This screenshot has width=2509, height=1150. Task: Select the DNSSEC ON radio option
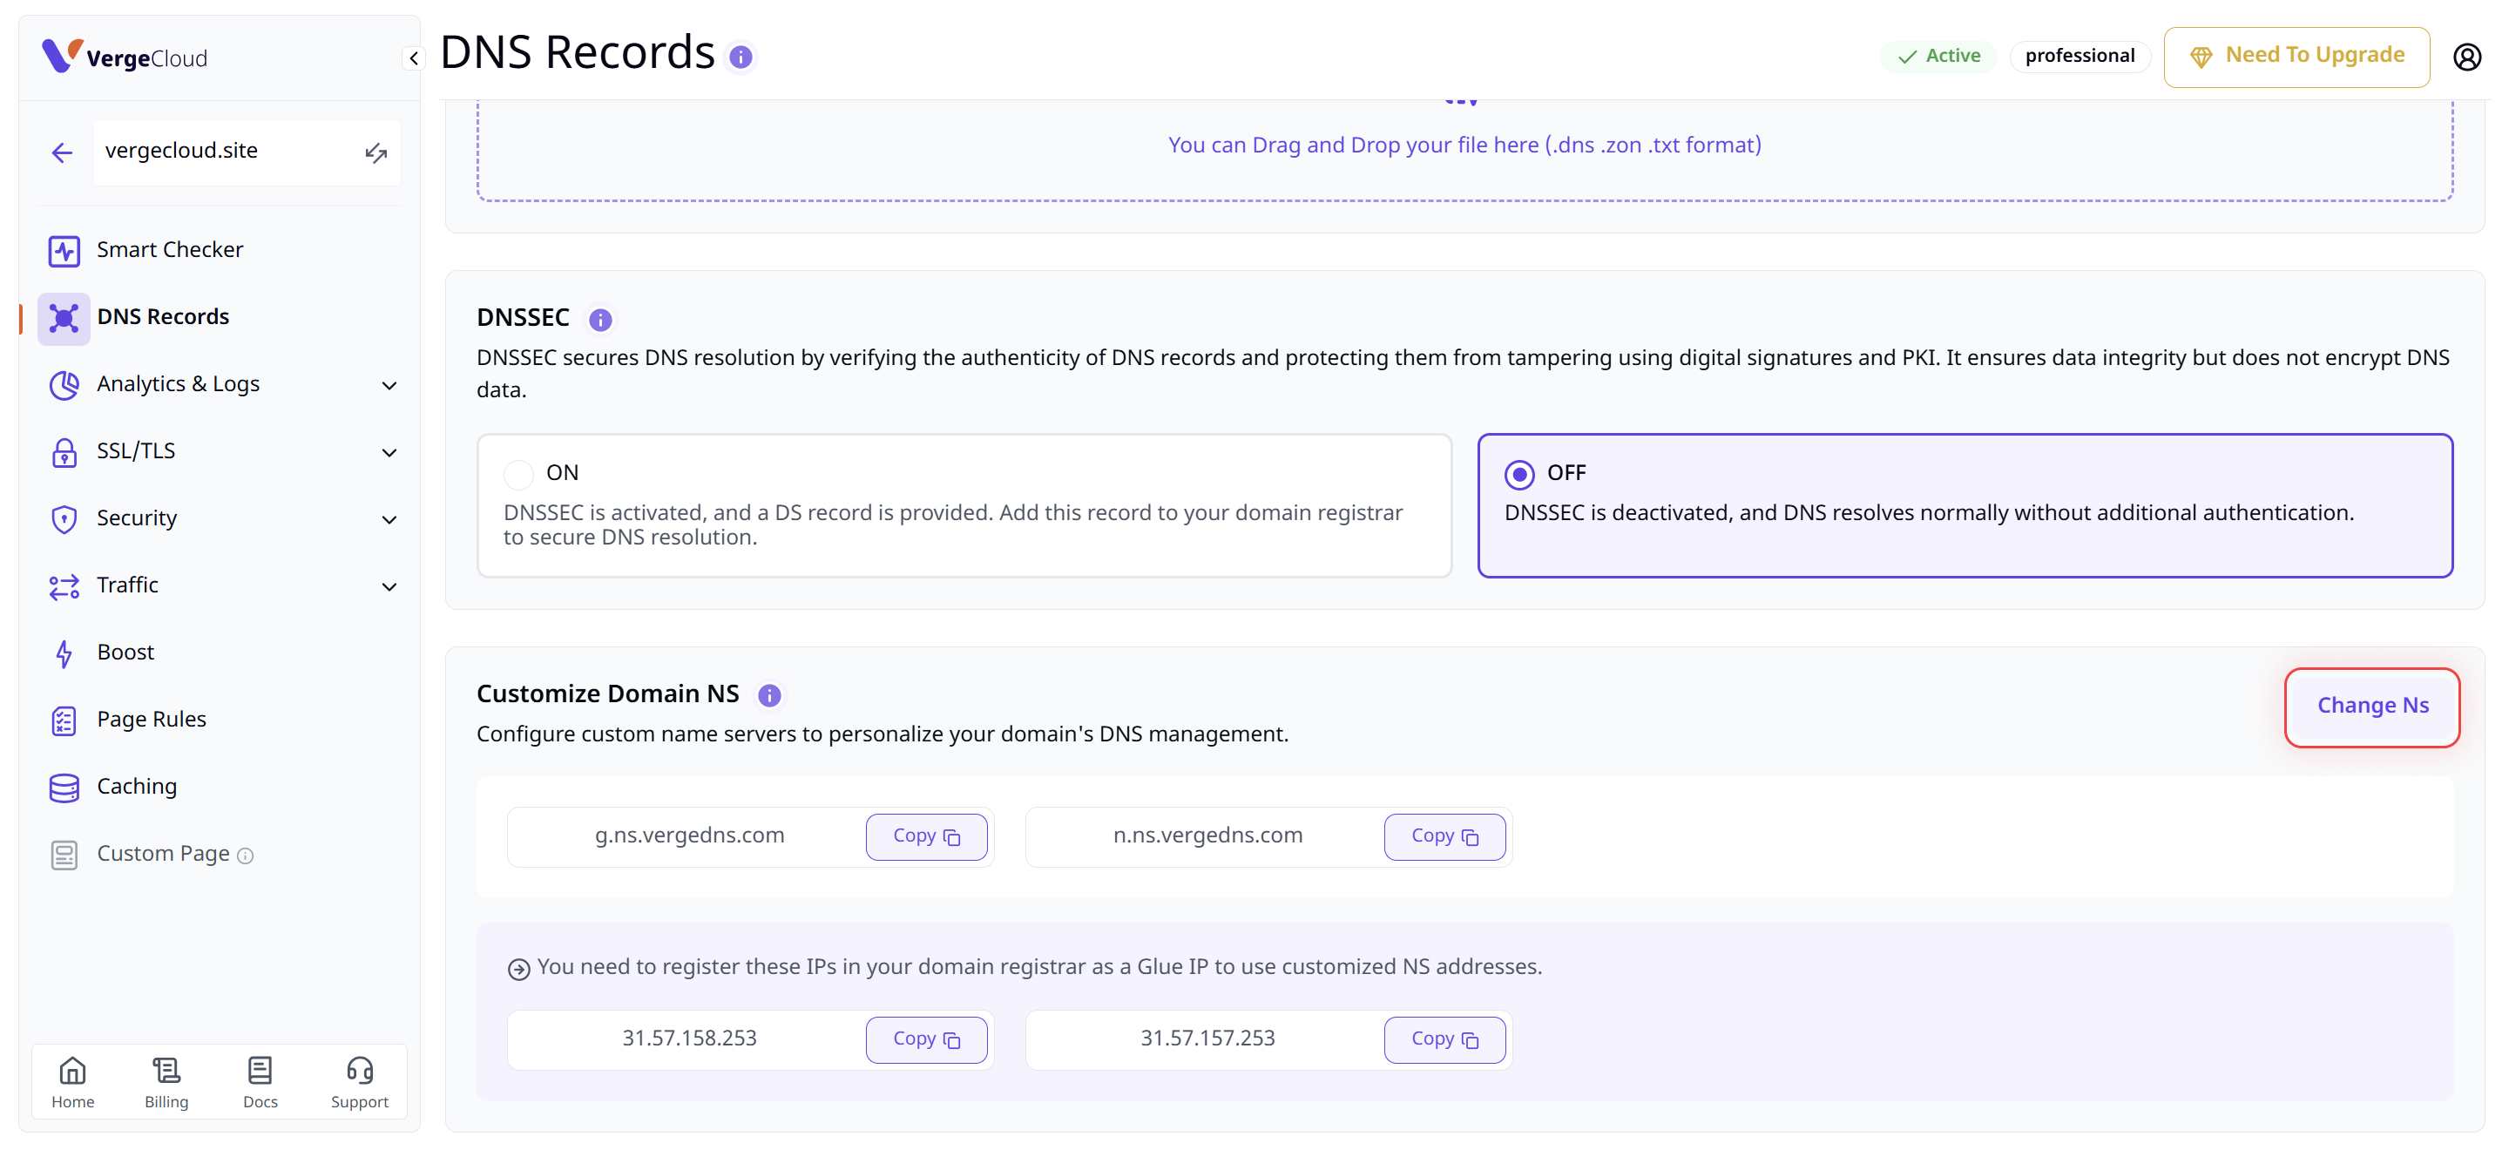click(518, 474)
